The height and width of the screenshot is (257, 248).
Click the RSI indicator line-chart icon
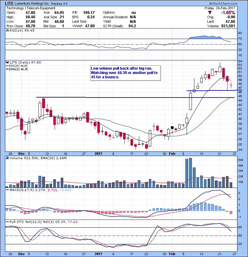[7, 30]
